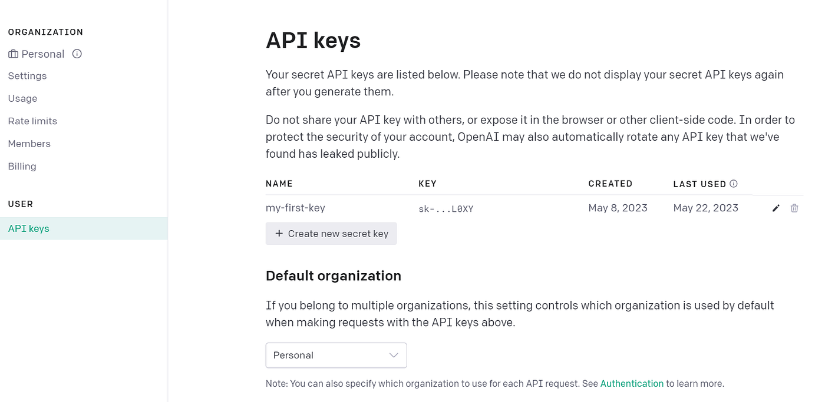Click the Last Used column header
Screen dimensions: 825x402
click(699, 184)
